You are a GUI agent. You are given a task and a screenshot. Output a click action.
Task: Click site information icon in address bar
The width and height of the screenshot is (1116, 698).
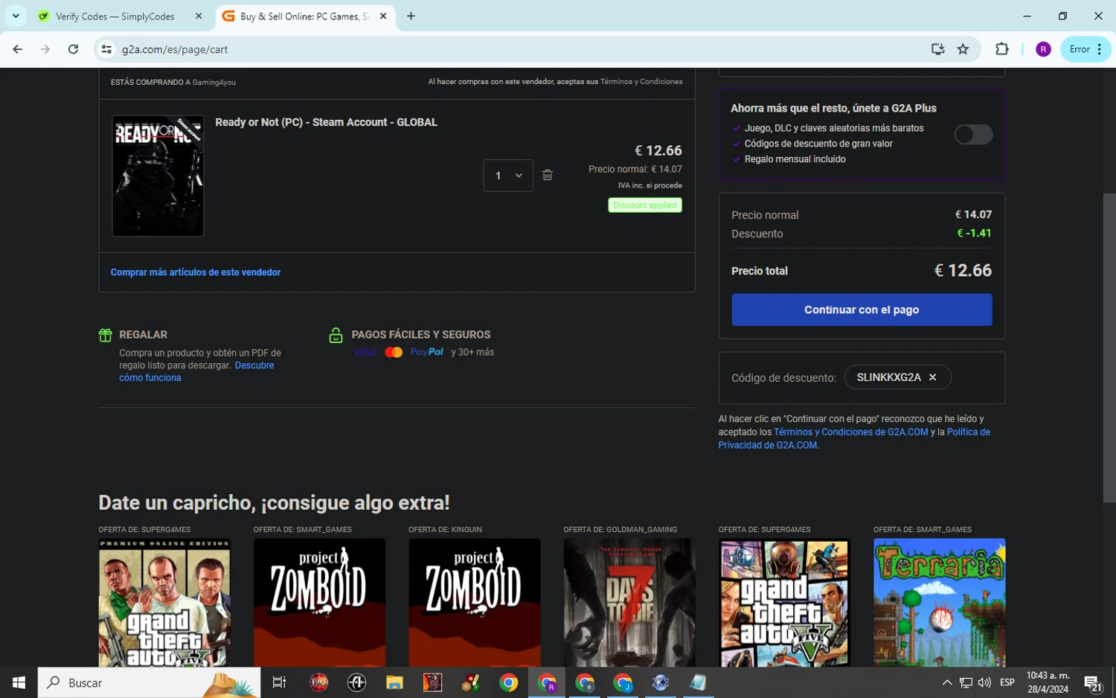pyautogui.click(x=106, y=49)
